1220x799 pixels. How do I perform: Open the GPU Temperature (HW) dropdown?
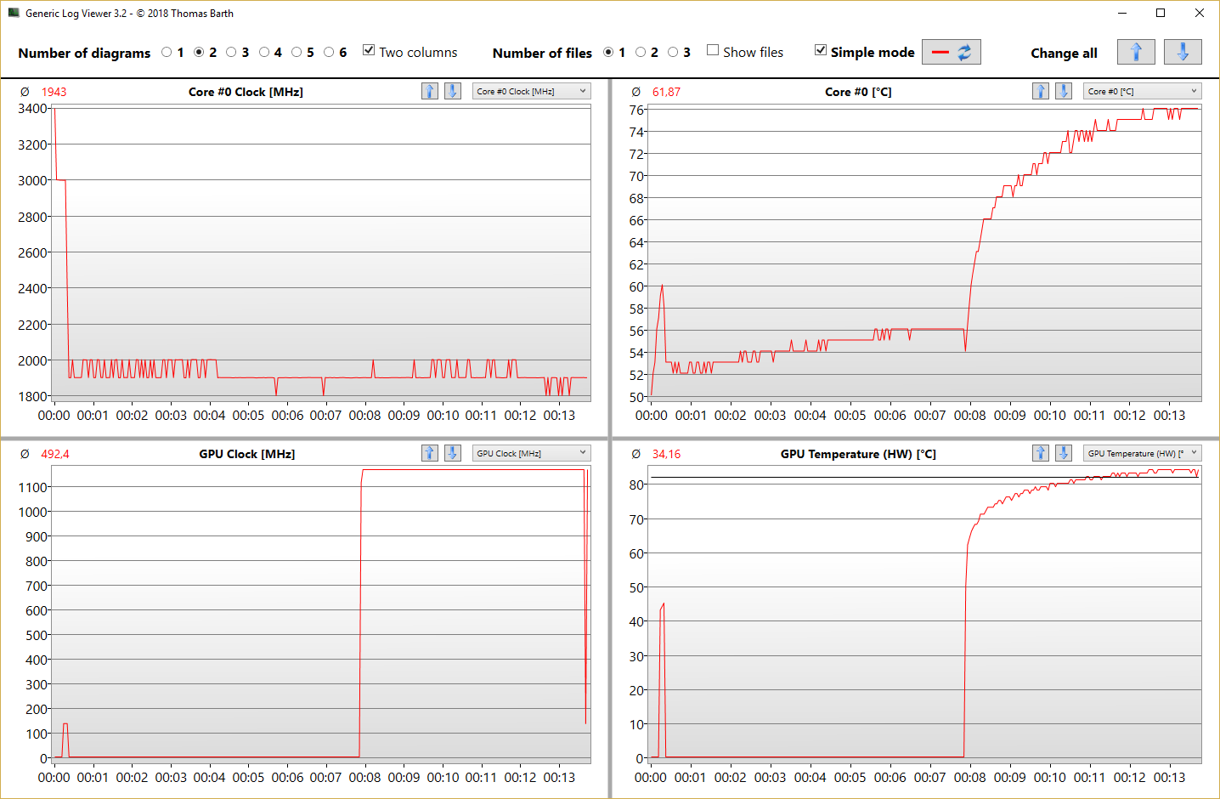click(x=1142, y=453)
